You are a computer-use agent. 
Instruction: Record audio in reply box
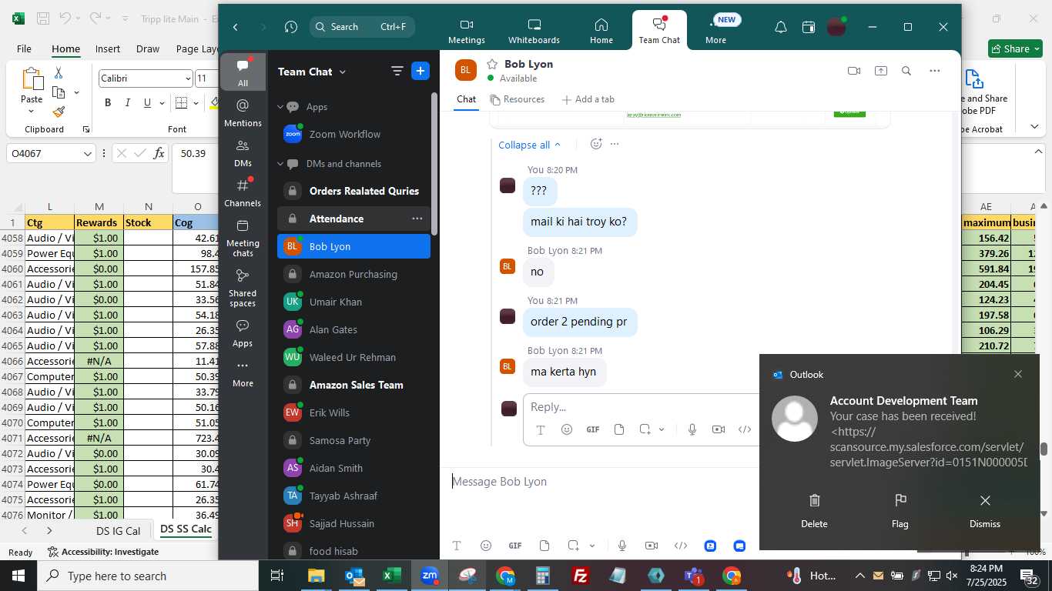coord(692,429)
